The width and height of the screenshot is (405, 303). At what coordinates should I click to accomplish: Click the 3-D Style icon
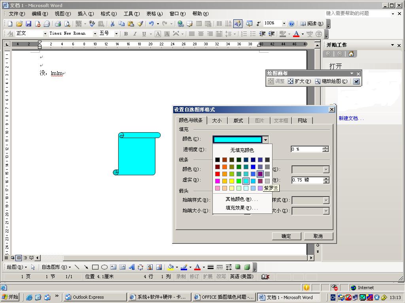[x=247, y=267]
